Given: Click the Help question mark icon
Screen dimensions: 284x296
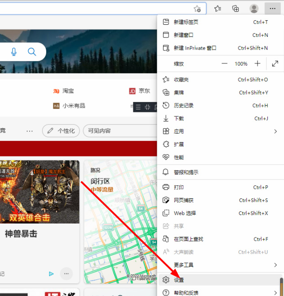Looking at the screenshot, I should [166, 292].
